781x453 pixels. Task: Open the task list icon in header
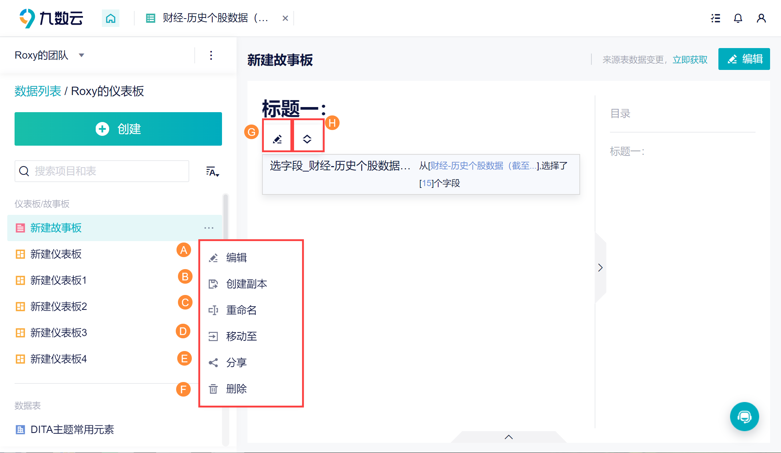715,18
